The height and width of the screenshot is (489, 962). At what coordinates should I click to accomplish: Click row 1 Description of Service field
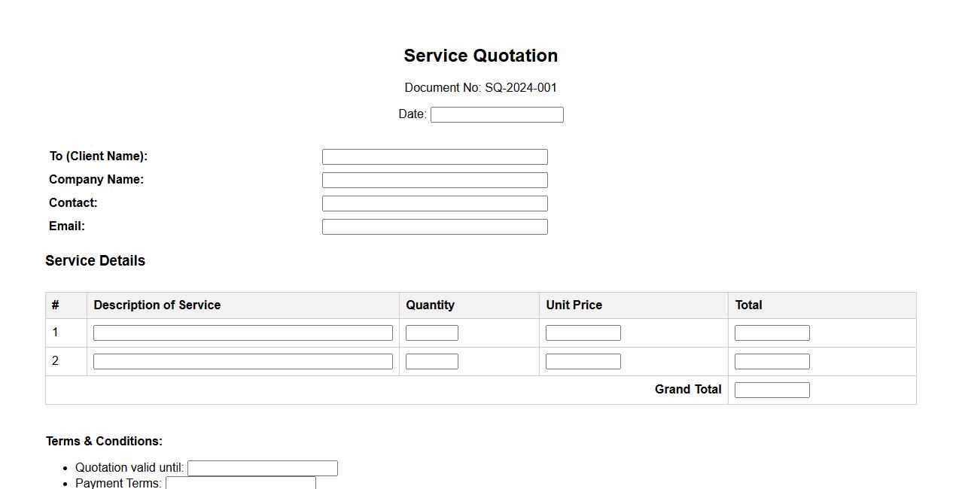coord(242,333)
